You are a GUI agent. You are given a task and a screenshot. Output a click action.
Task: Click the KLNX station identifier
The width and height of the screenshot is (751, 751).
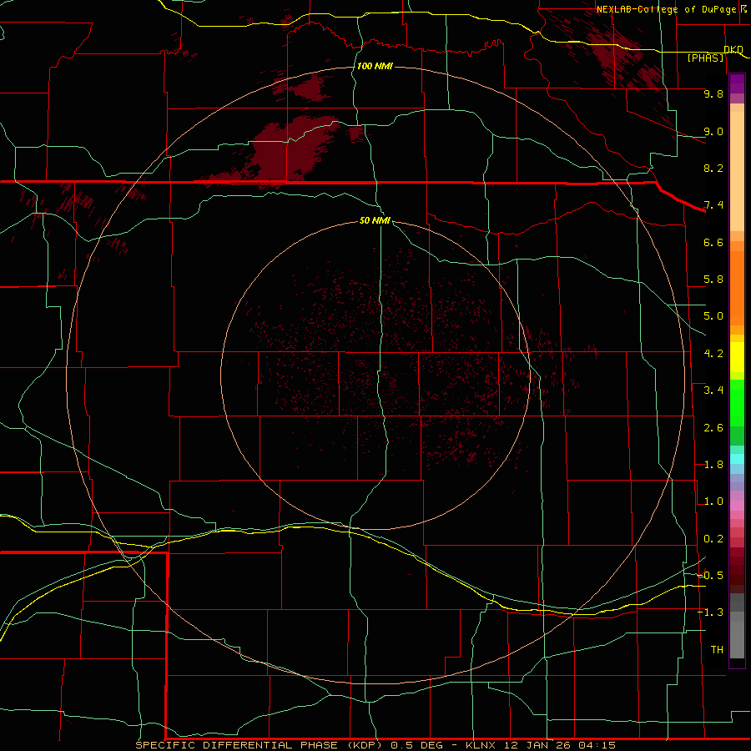coord(482,745)
